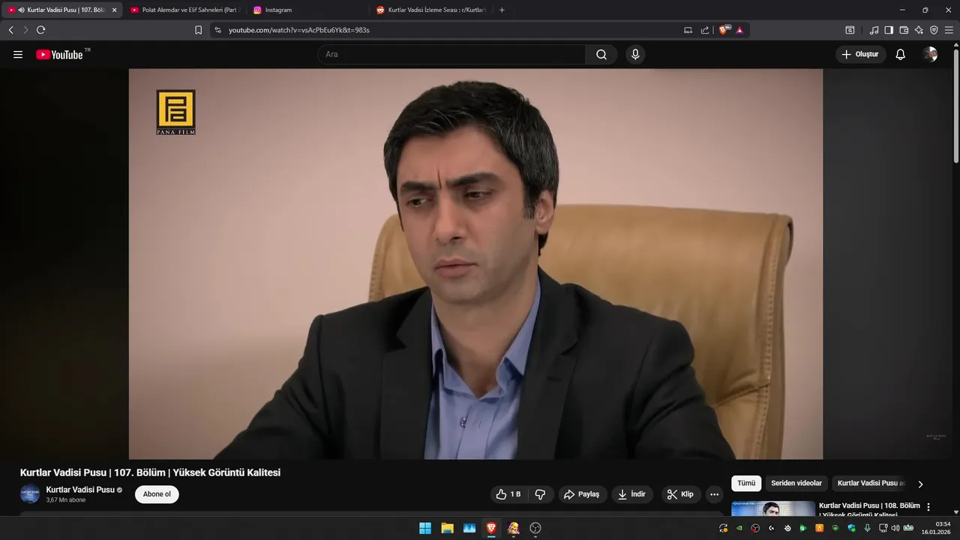This screenshot has height=540, width=960.
Task: Open YouTube notifications bell
Action: 901,54
